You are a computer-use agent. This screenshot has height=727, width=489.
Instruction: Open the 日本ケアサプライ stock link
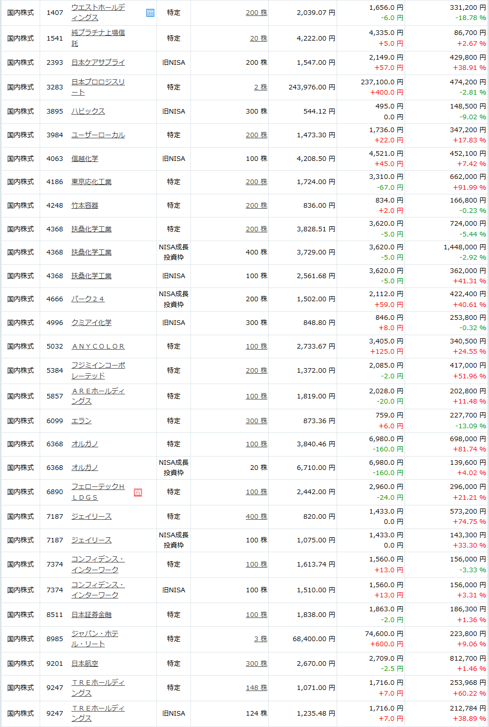98,62
